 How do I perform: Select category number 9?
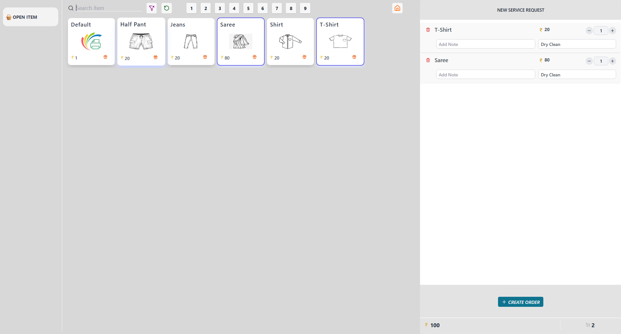pyautogui.click(x=305, y=8)
